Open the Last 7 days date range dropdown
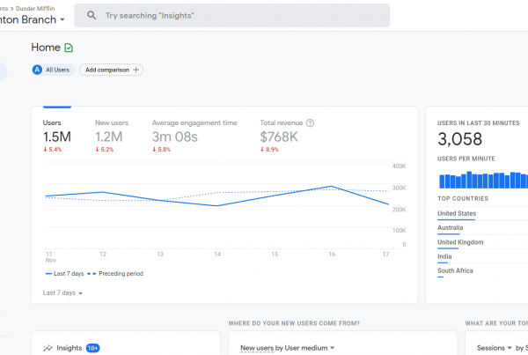The width and height of the screenshot is (528, 355). (x=62, y=293)
